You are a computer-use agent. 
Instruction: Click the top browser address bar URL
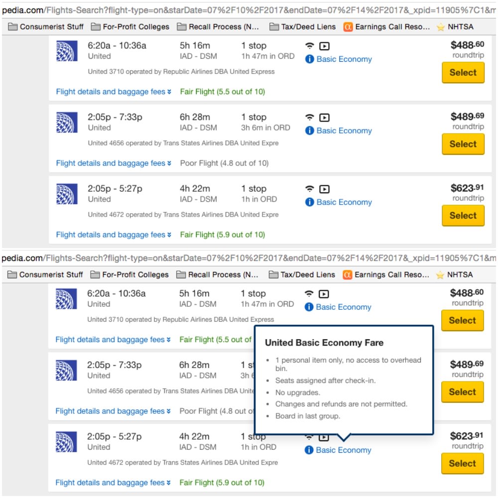point(249,10)
